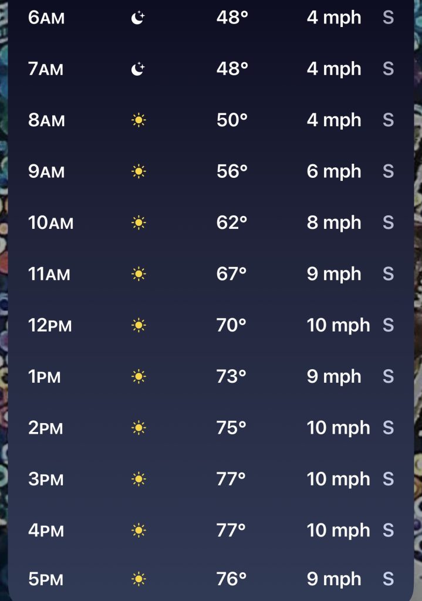The height and width of the screenshot is (601, 422).
Task: Click the sun icon for 10AM
Action: point(139,223)
